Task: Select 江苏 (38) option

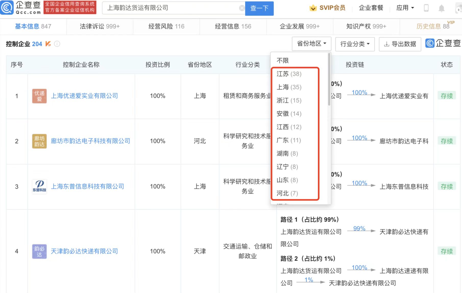Action: [289, 74]
